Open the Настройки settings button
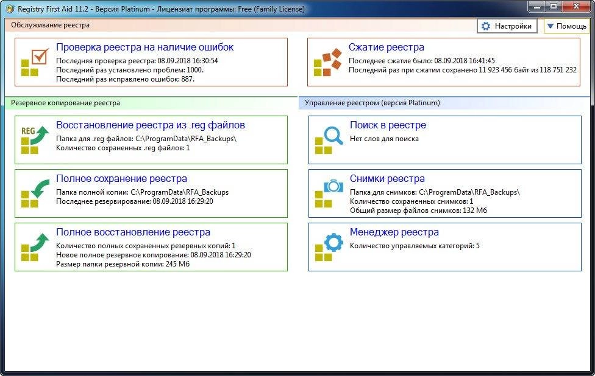The height and width of the screenshot is (376, 595). 507,26
